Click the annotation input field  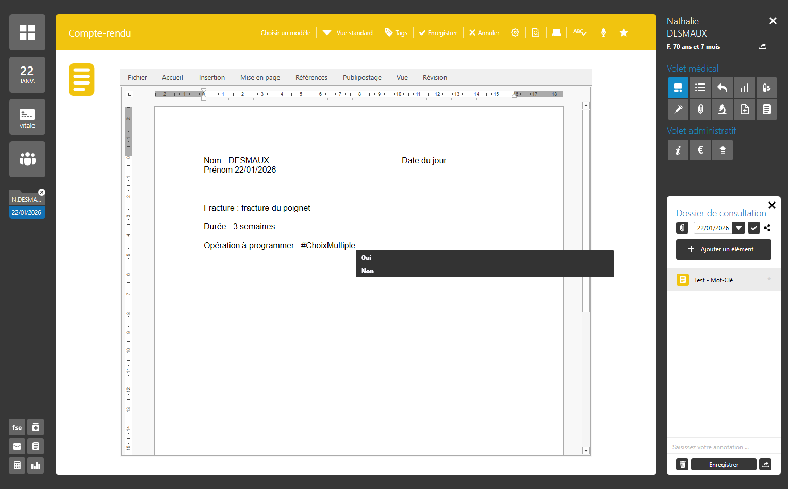pos(722,447)
